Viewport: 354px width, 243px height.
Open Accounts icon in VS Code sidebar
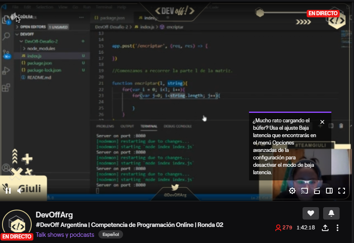click(6, 168)
